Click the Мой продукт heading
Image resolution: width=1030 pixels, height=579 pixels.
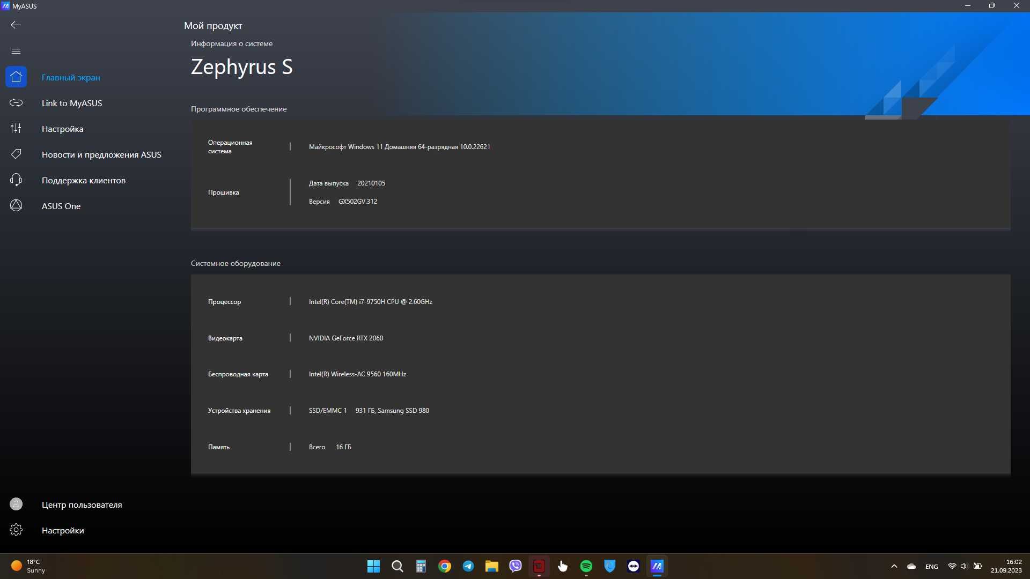click(x=213, y=26)
